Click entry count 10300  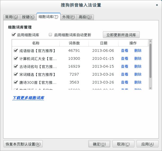[x=74, y=58]
